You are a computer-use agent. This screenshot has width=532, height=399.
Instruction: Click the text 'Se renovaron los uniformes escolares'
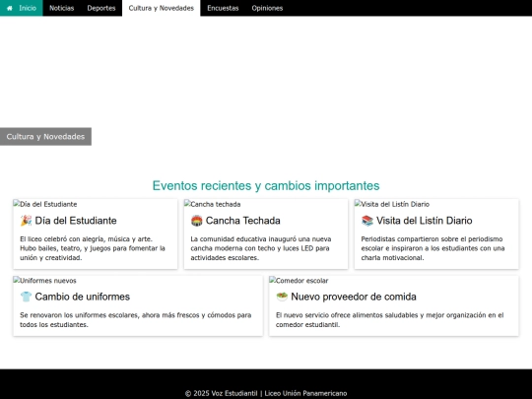(80, 315)
